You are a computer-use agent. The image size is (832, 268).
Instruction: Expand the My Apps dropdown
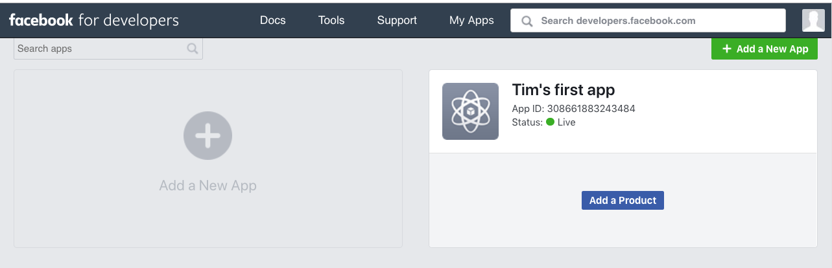tap(471, 20)
